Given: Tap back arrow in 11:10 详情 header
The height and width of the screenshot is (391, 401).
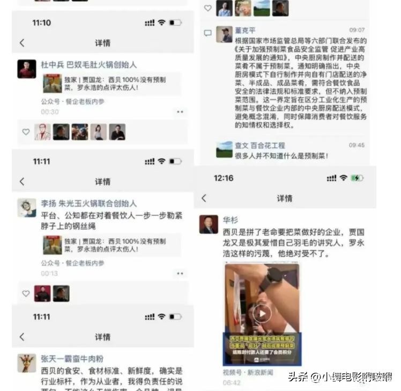Looking at the screenshot, I should 23,43.
